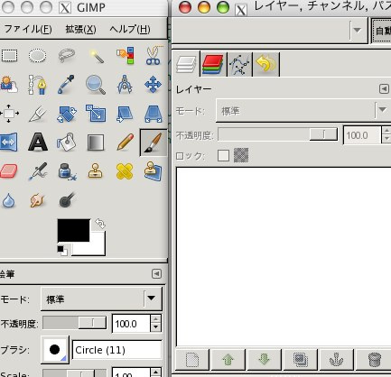Open the brush preview selector
The height and width of the screenshot is (377, 391).
(x=55, y=350)
